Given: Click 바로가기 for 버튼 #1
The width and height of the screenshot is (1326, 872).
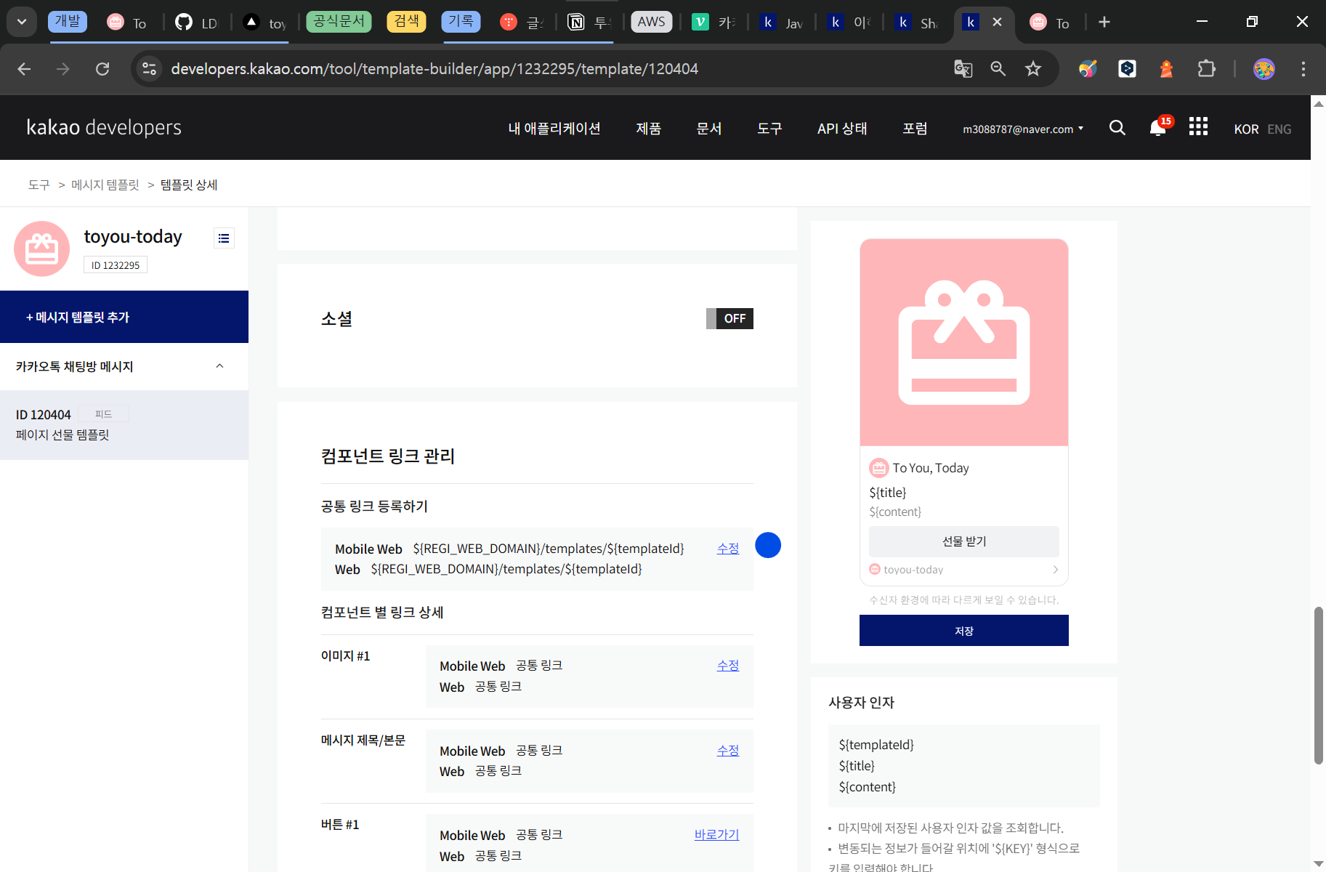Looking at the screenshot, I should (716, 835).
